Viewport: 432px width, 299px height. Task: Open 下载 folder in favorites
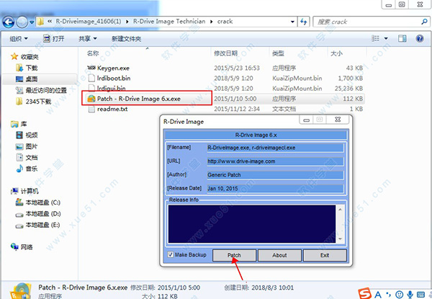click(32, 68)
